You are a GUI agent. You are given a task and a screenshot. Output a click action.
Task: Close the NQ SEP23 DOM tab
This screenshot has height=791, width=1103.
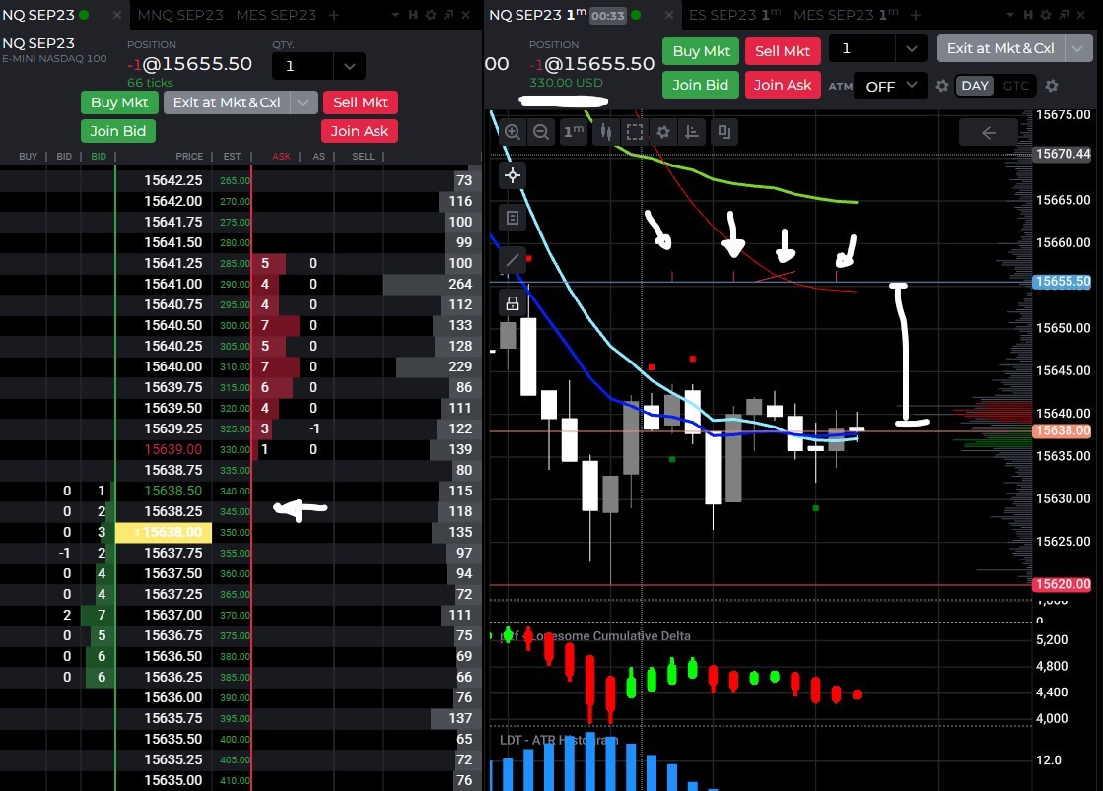(x=116, y=15)
